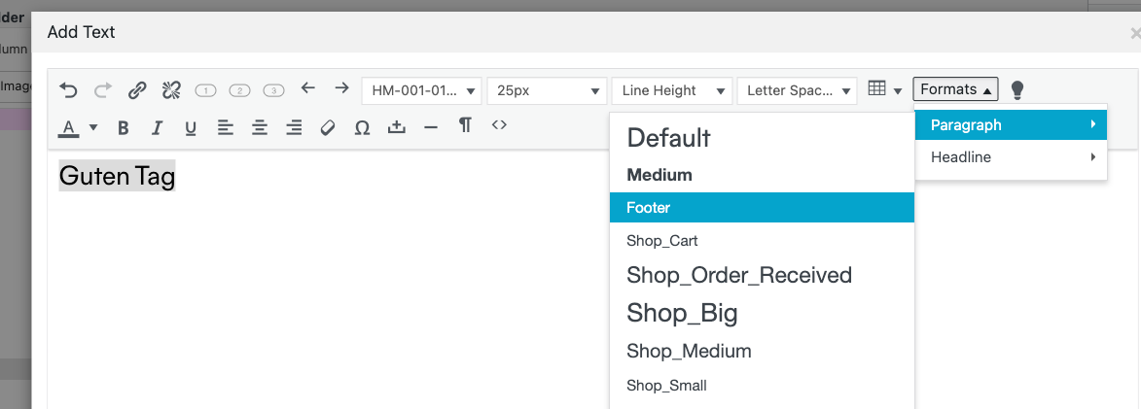The image size is (1141, 409).
Task: Click the paragraph pilcrow icon
Action: click(465, 125)
